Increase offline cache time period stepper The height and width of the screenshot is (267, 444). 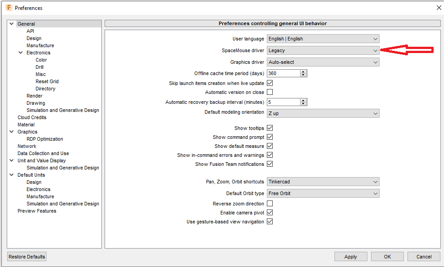(303, 71)
